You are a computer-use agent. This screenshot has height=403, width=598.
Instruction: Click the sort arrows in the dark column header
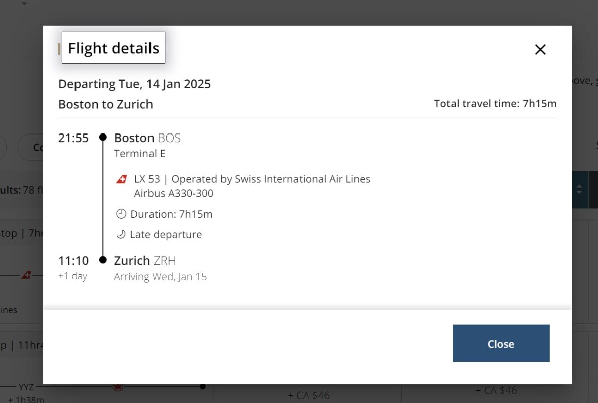579,190
